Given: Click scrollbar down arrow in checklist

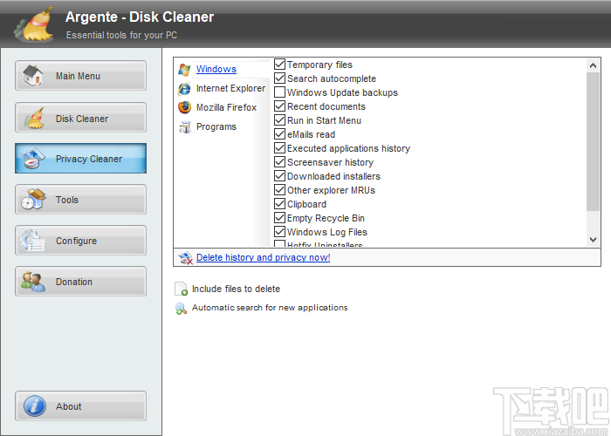Looking at the screenshot, I should (x=593, y=240).
